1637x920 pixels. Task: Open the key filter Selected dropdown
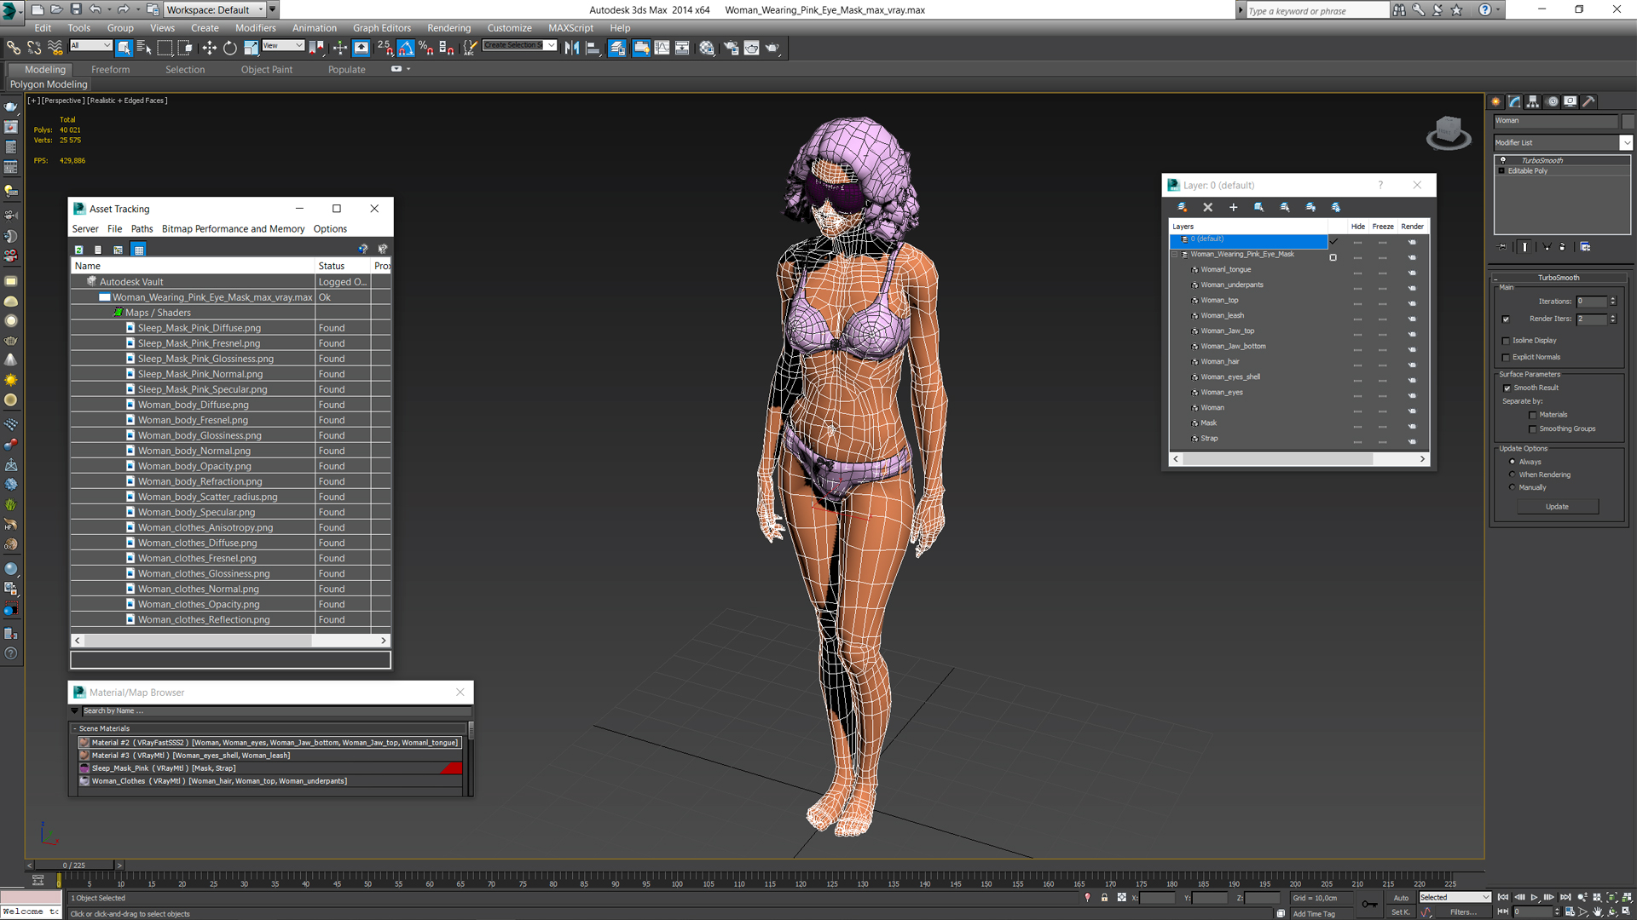pyautogui.click(x=1455, y=898)
